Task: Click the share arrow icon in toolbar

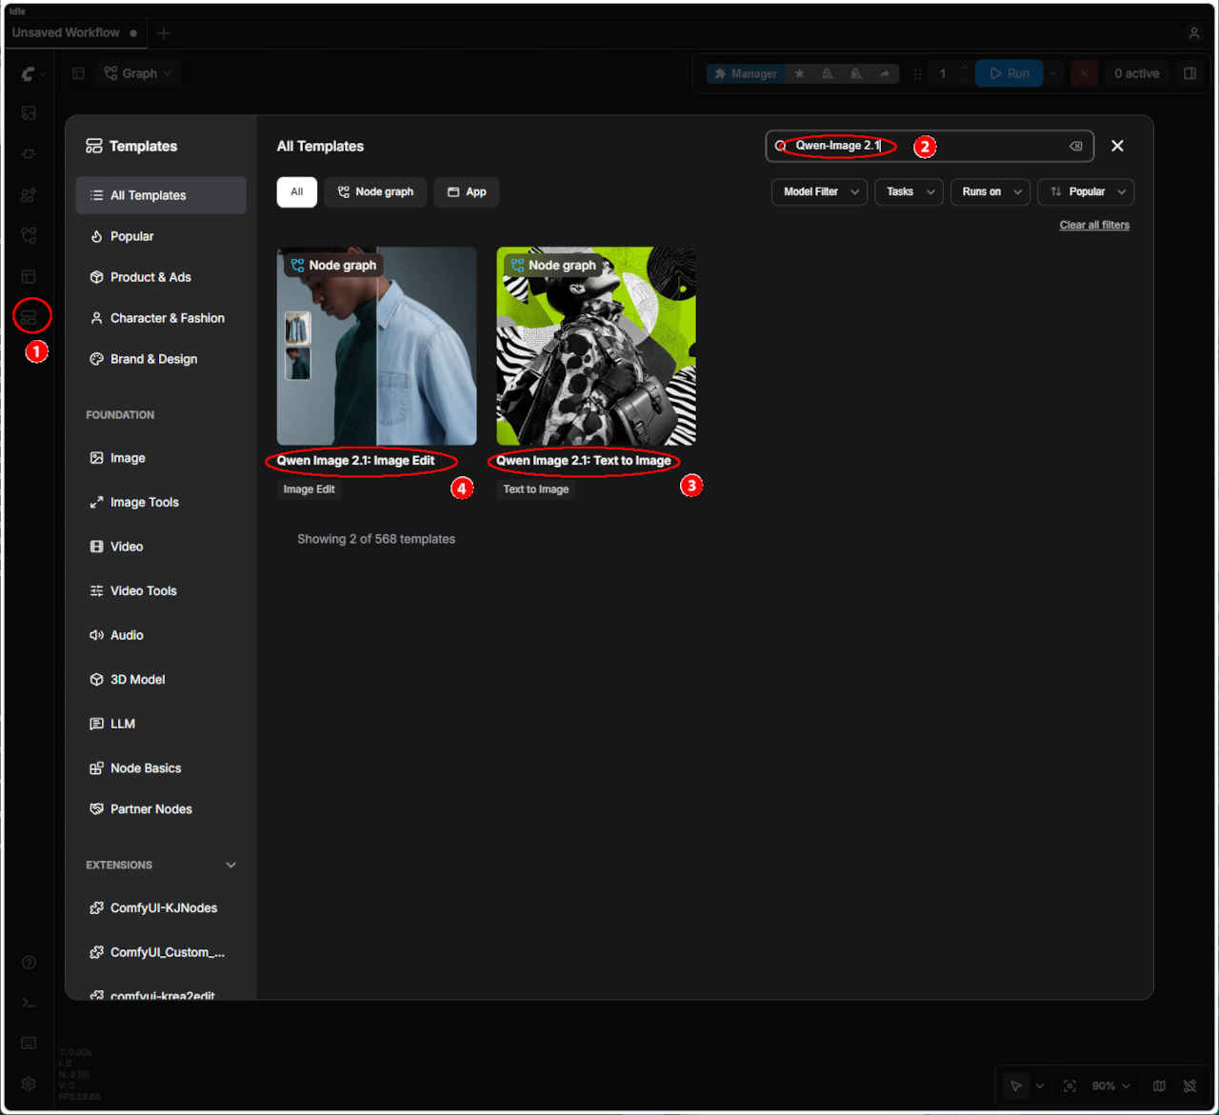Action: point(885,73)
